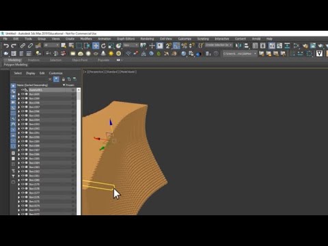Screen dimensions: 328x246
Task: Click the white V logo toolbar icon
Action: 319,53
